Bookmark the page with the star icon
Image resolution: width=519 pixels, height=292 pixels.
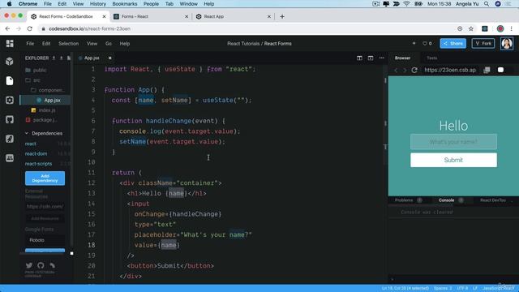point(471,29)
